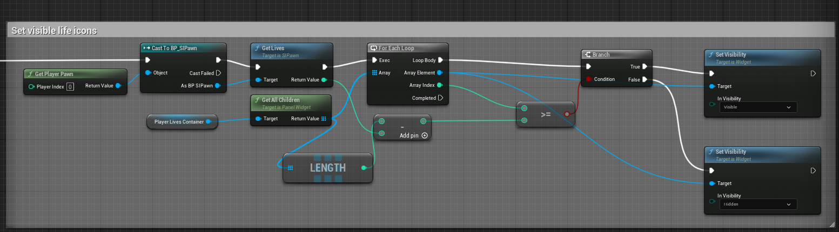
Task: Click the Object input pin on Cast node
Action: coord(147,73)
